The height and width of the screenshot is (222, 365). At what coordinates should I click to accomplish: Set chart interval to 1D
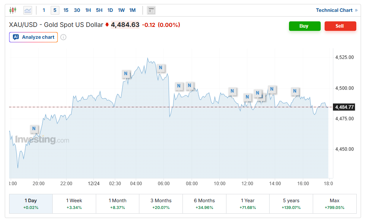[x=110, y=10]
